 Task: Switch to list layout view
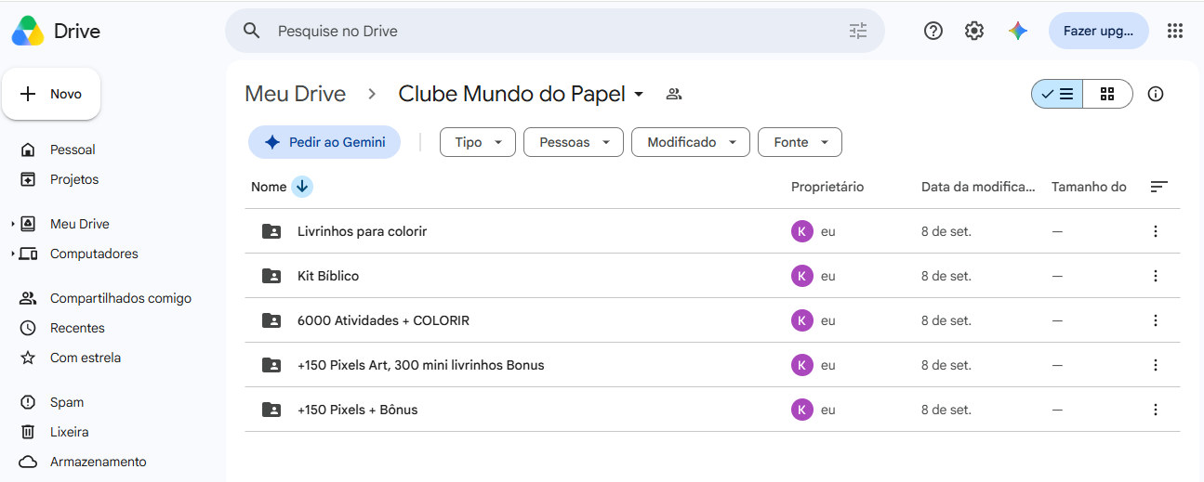coord(1057,94)
